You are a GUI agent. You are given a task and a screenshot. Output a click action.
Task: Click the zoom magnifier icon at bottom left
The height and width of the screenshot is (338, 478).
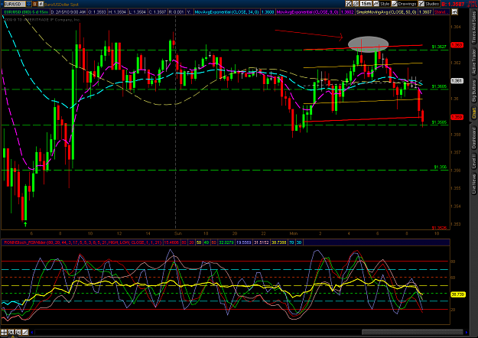click(11, 332)
